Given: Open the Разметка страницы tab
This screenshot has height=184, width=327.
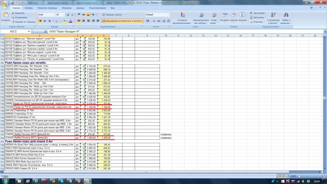Looking at the screenshot, I should coord(48,8).
